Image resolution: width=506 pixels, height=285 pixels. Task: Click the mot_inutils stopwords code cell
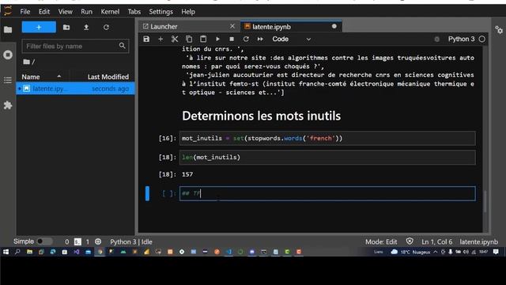(x=327, y=139)
